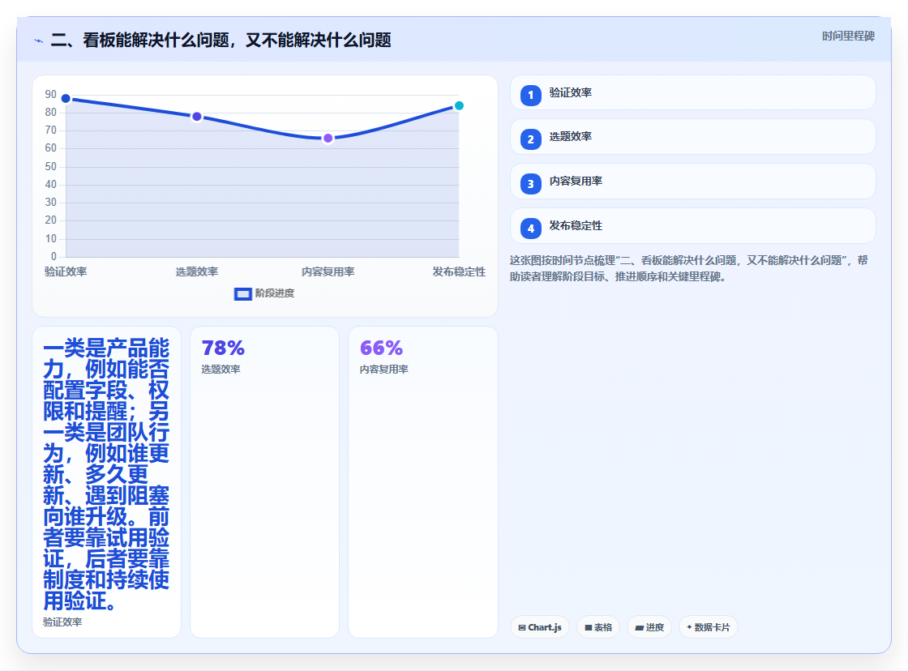The image size is (908, 671).
Task: Select the teal 发布稳定性 data point
Action: point(459,105)
